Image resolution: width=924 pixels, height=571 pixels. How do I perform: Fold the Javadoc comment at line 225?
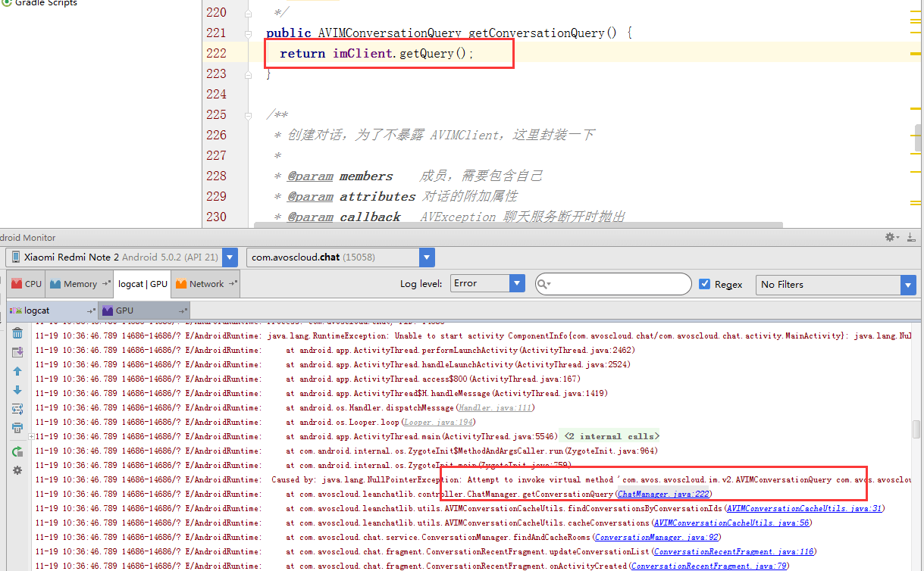(249, 115)
